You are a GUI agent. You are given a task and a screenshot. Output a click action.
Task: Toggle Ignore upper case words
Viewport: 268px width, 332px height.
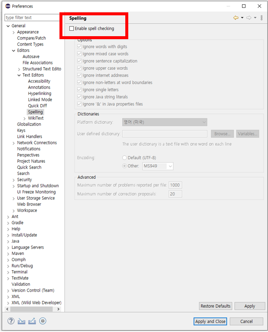point(79,68)
